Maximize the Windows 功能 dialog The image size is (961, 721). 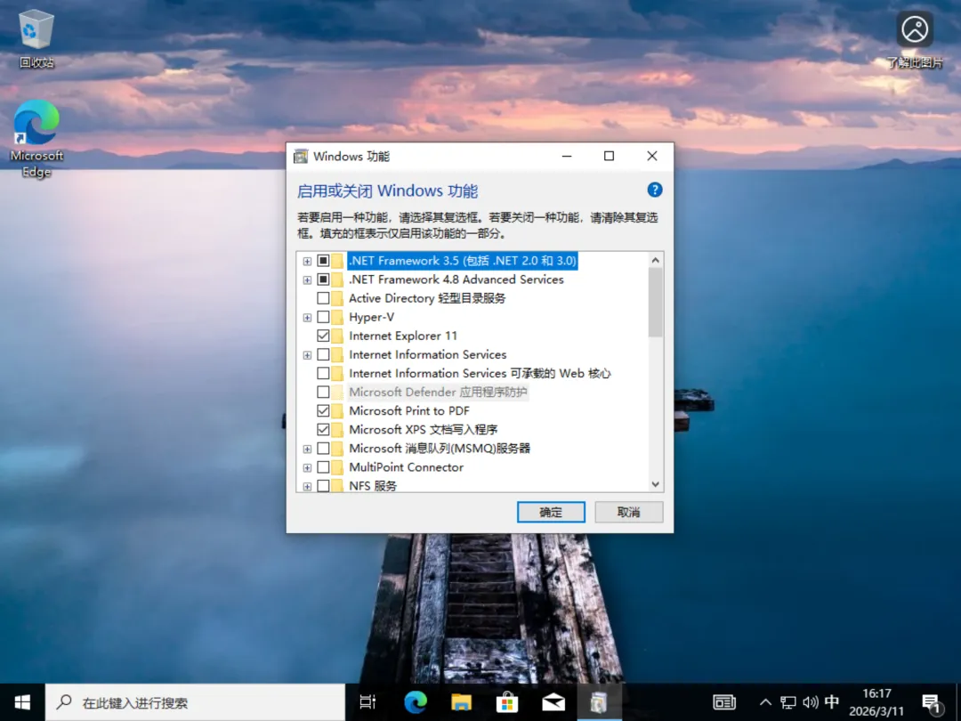coord(610,157)
